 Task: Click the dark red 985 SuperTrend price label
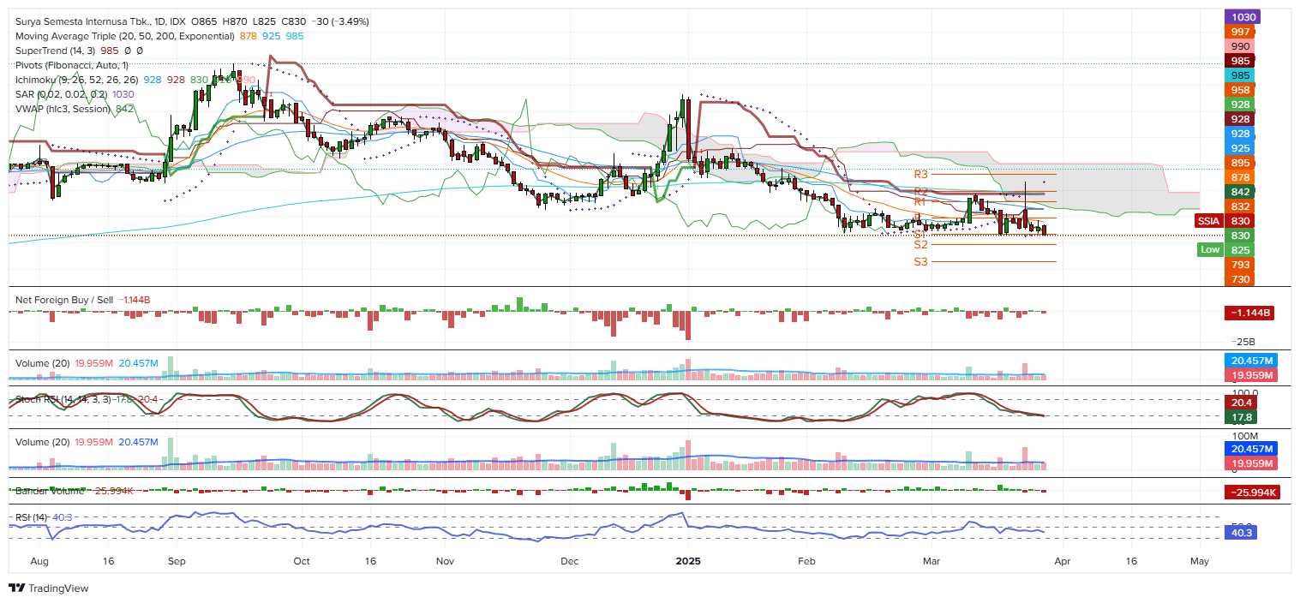click(x=1240, y=61)
